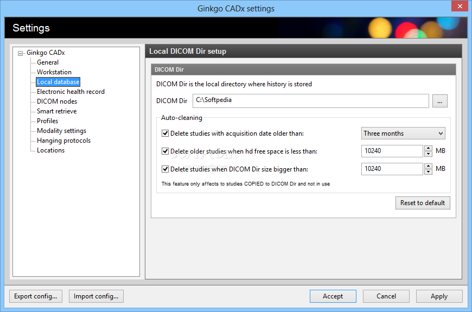Click Import config button

coord(96,296)
